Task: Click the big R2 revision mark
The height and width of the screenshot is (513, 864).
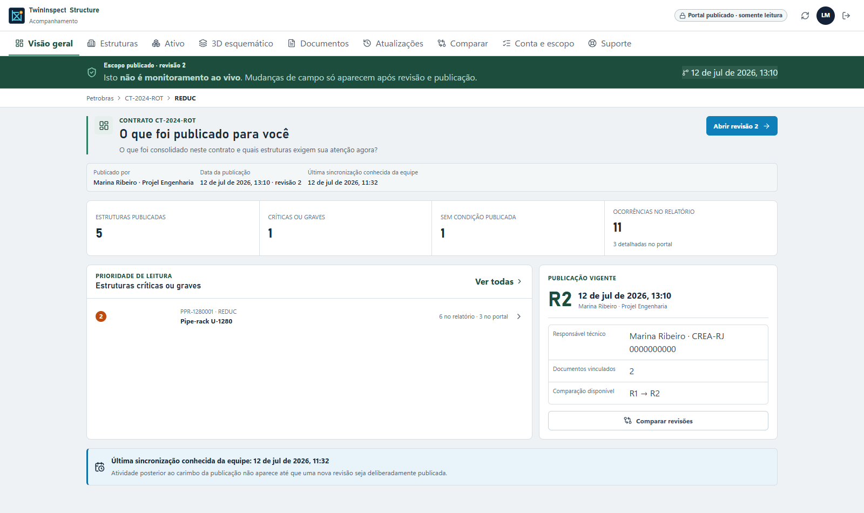Action: 560,299
